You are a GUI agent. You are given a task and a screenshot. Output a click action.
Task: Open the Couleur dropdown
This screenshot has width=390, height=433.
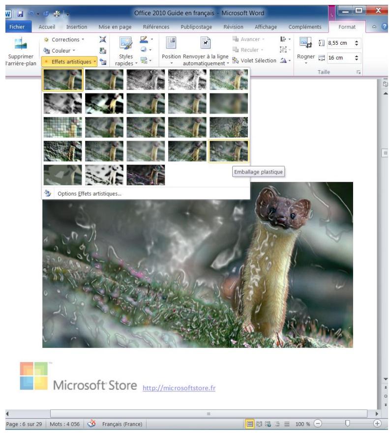(x=60, y=51)
